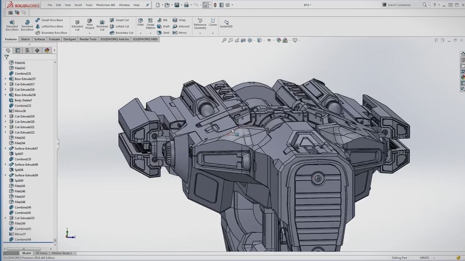
Task: Click the Lofted Cut tool
Action: click(119, 26)
